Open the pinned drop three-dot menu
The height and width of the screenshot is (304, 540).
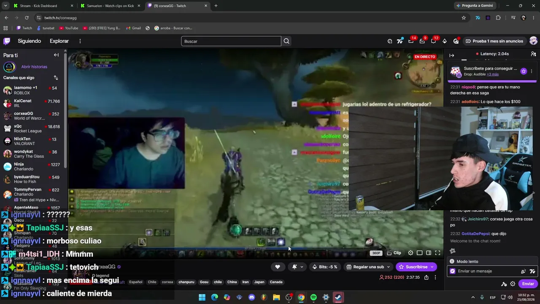pyautogui.click(x=532, y=71)
